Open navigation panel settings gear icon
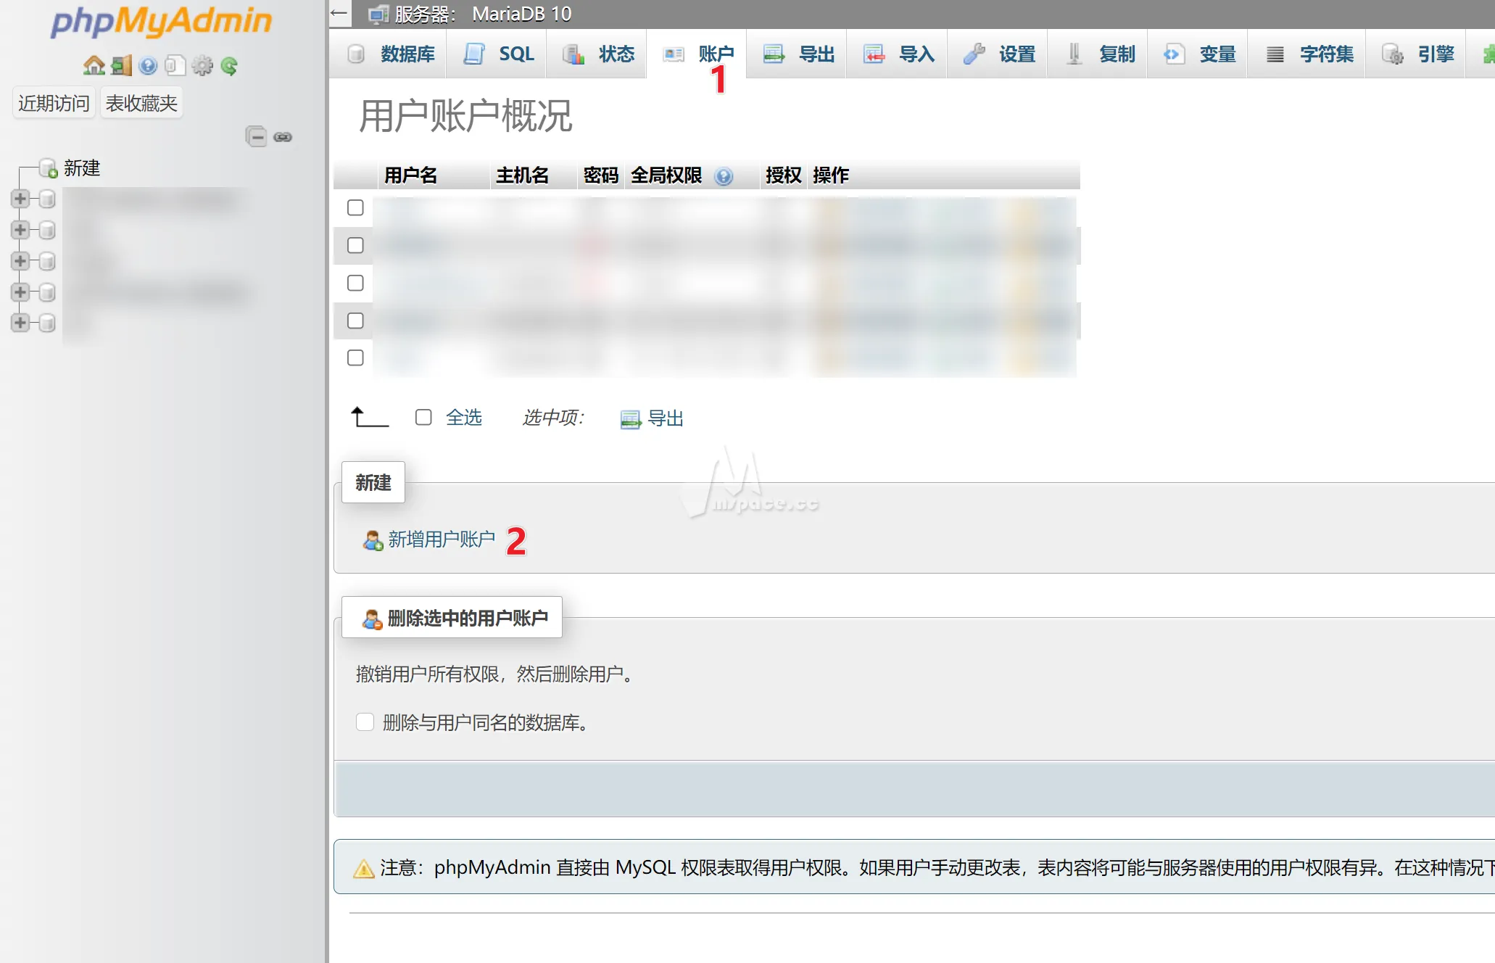Viewport: 1495px width, 963px height. click(202, 66)
